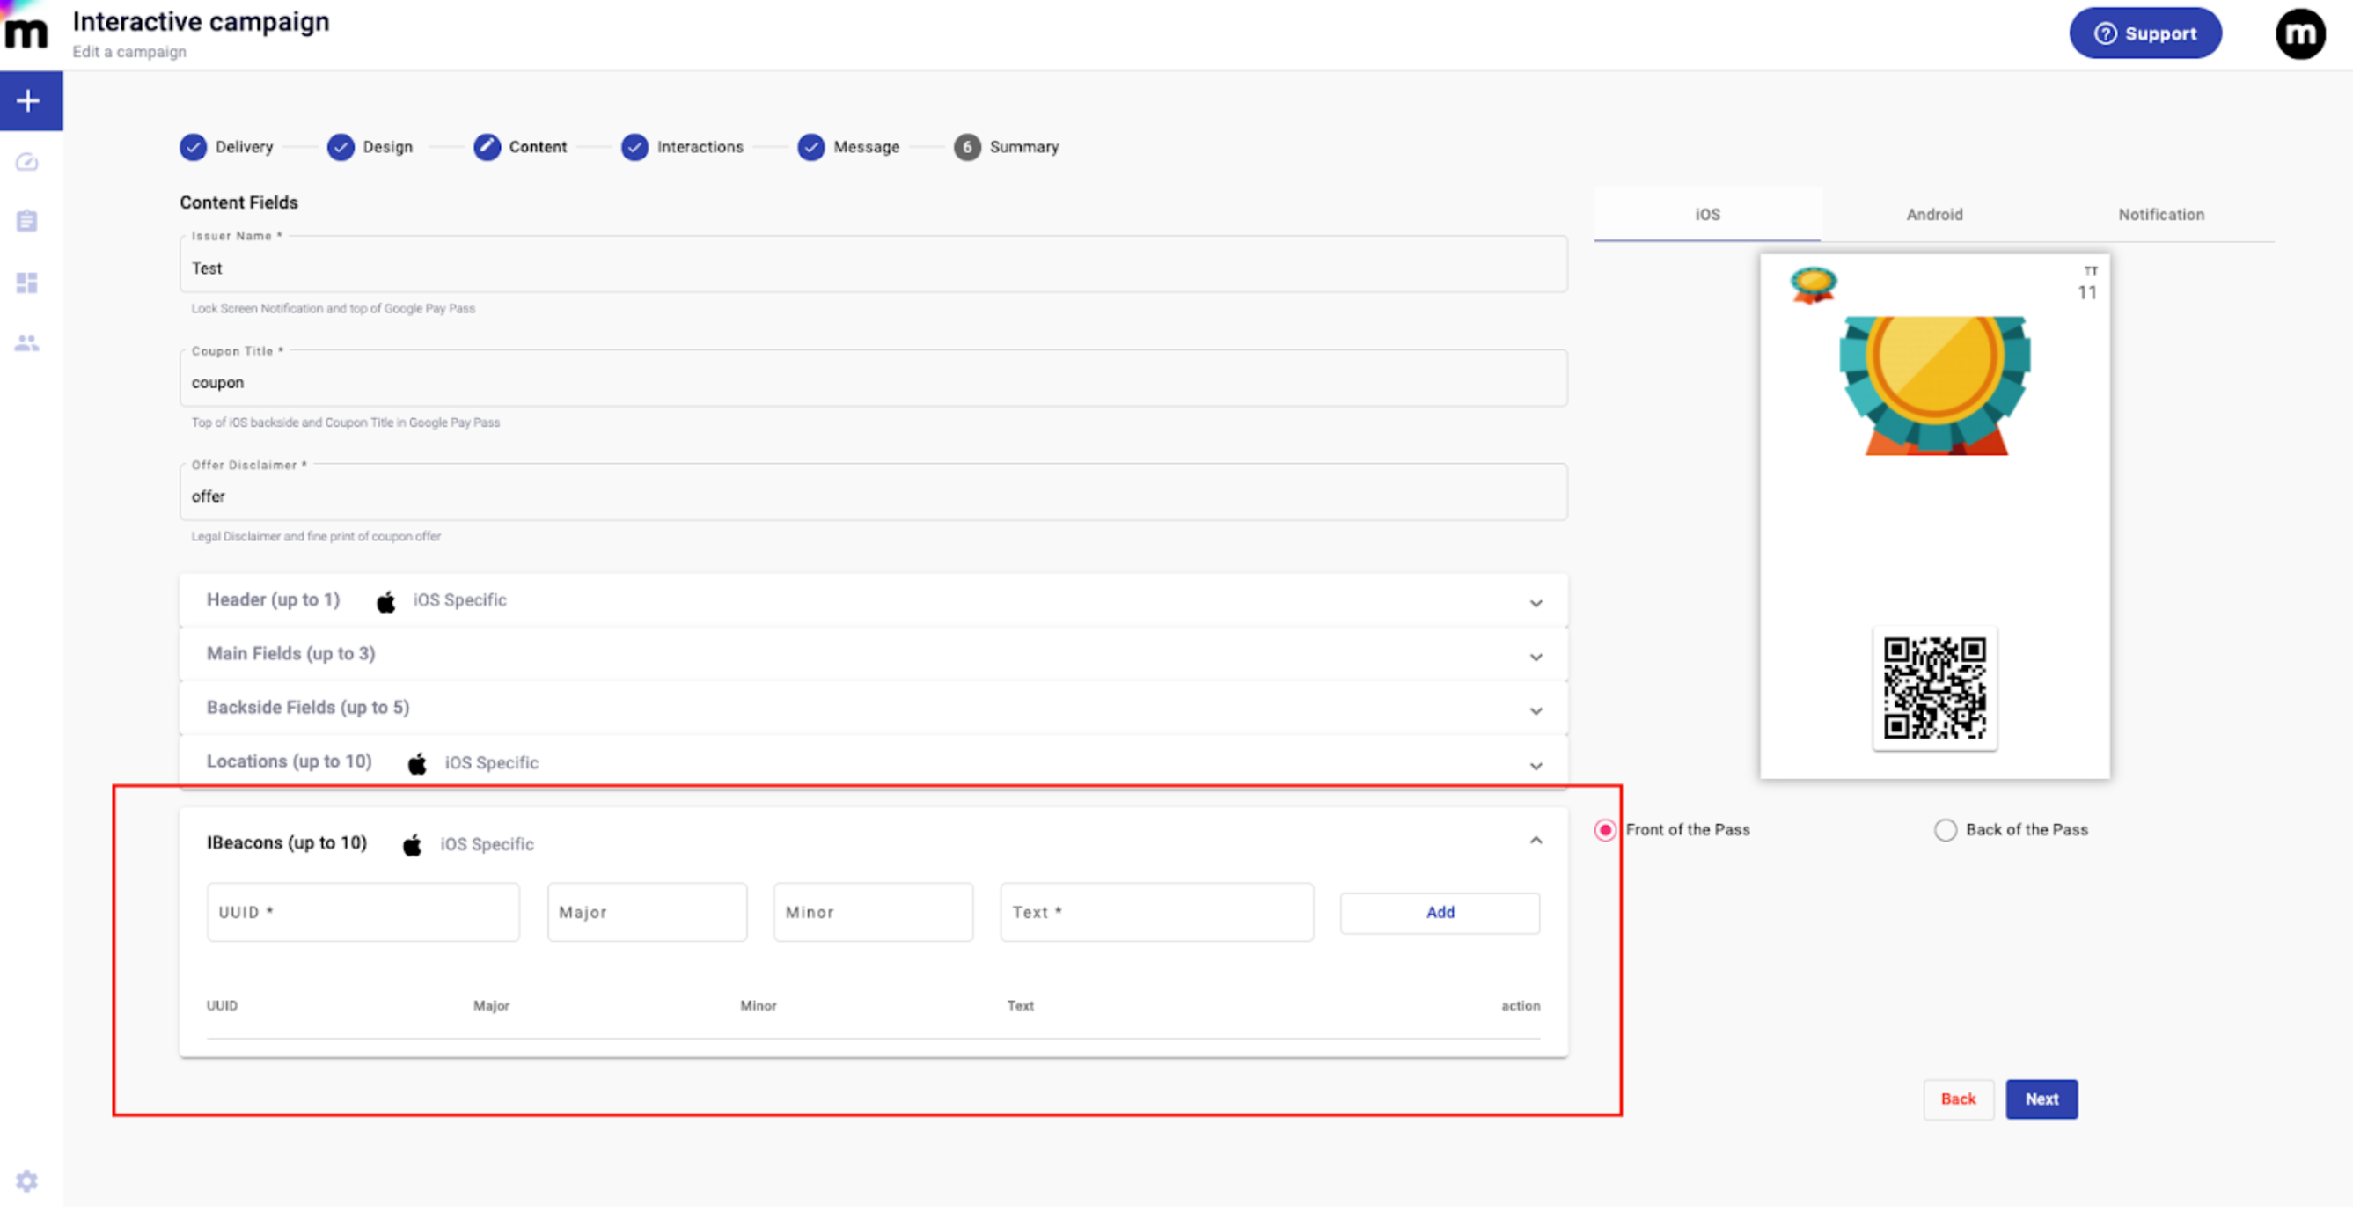Screen dimensions: 2353x1213
Task: Open the user profile avatar
Action: point(2299,33)
